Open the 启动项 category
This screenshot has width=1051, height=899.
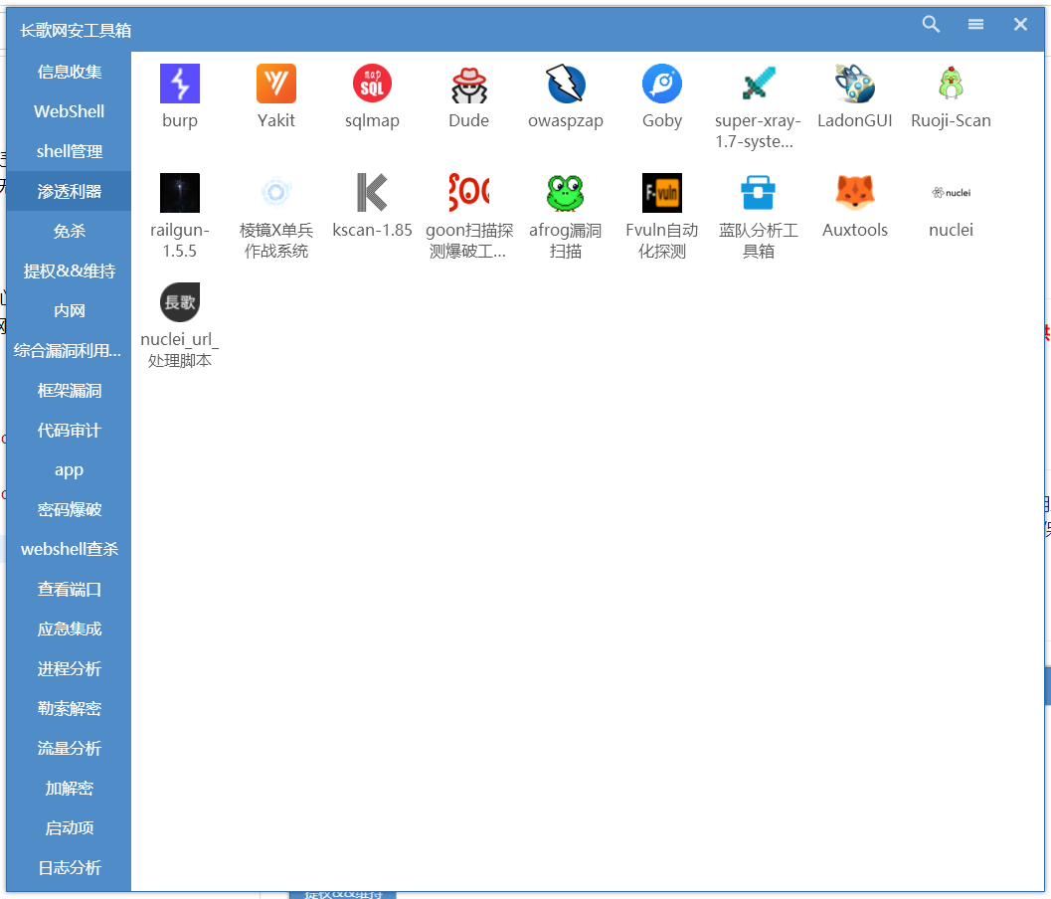coord(69,828)
